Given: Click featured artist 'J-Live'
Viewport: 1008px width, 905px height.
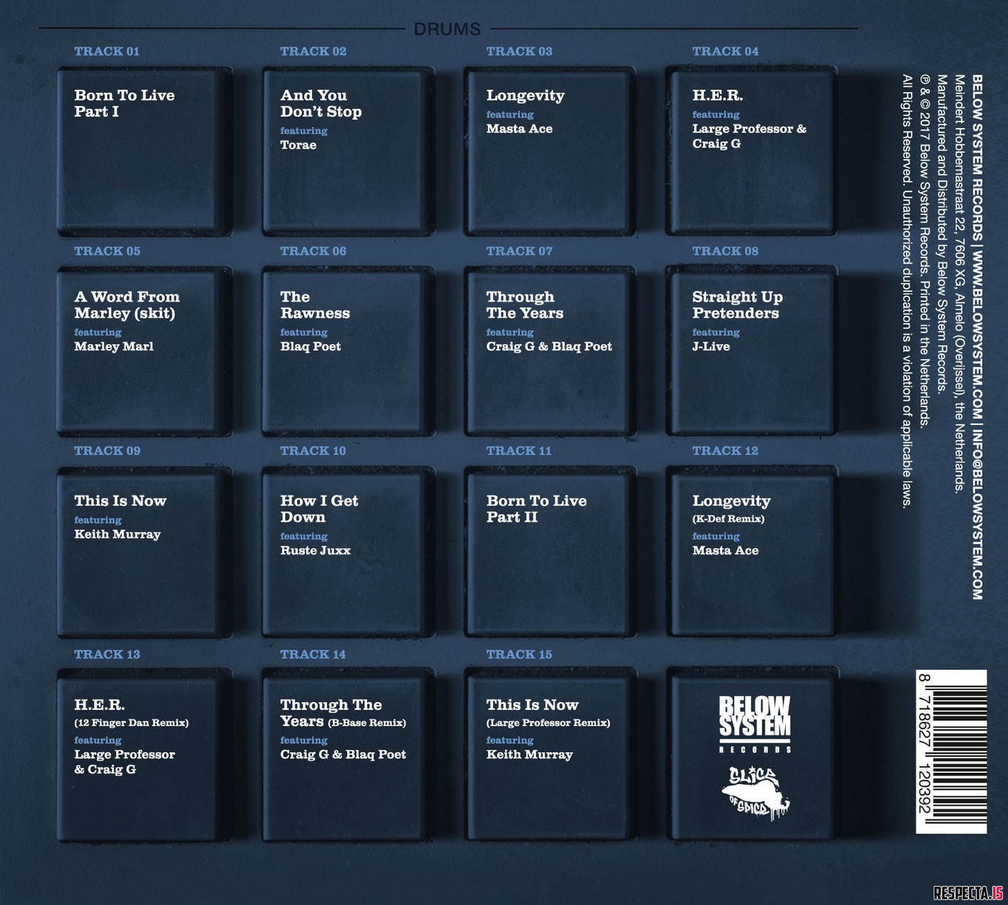Looking at the screenshot, I should [711, 346].
